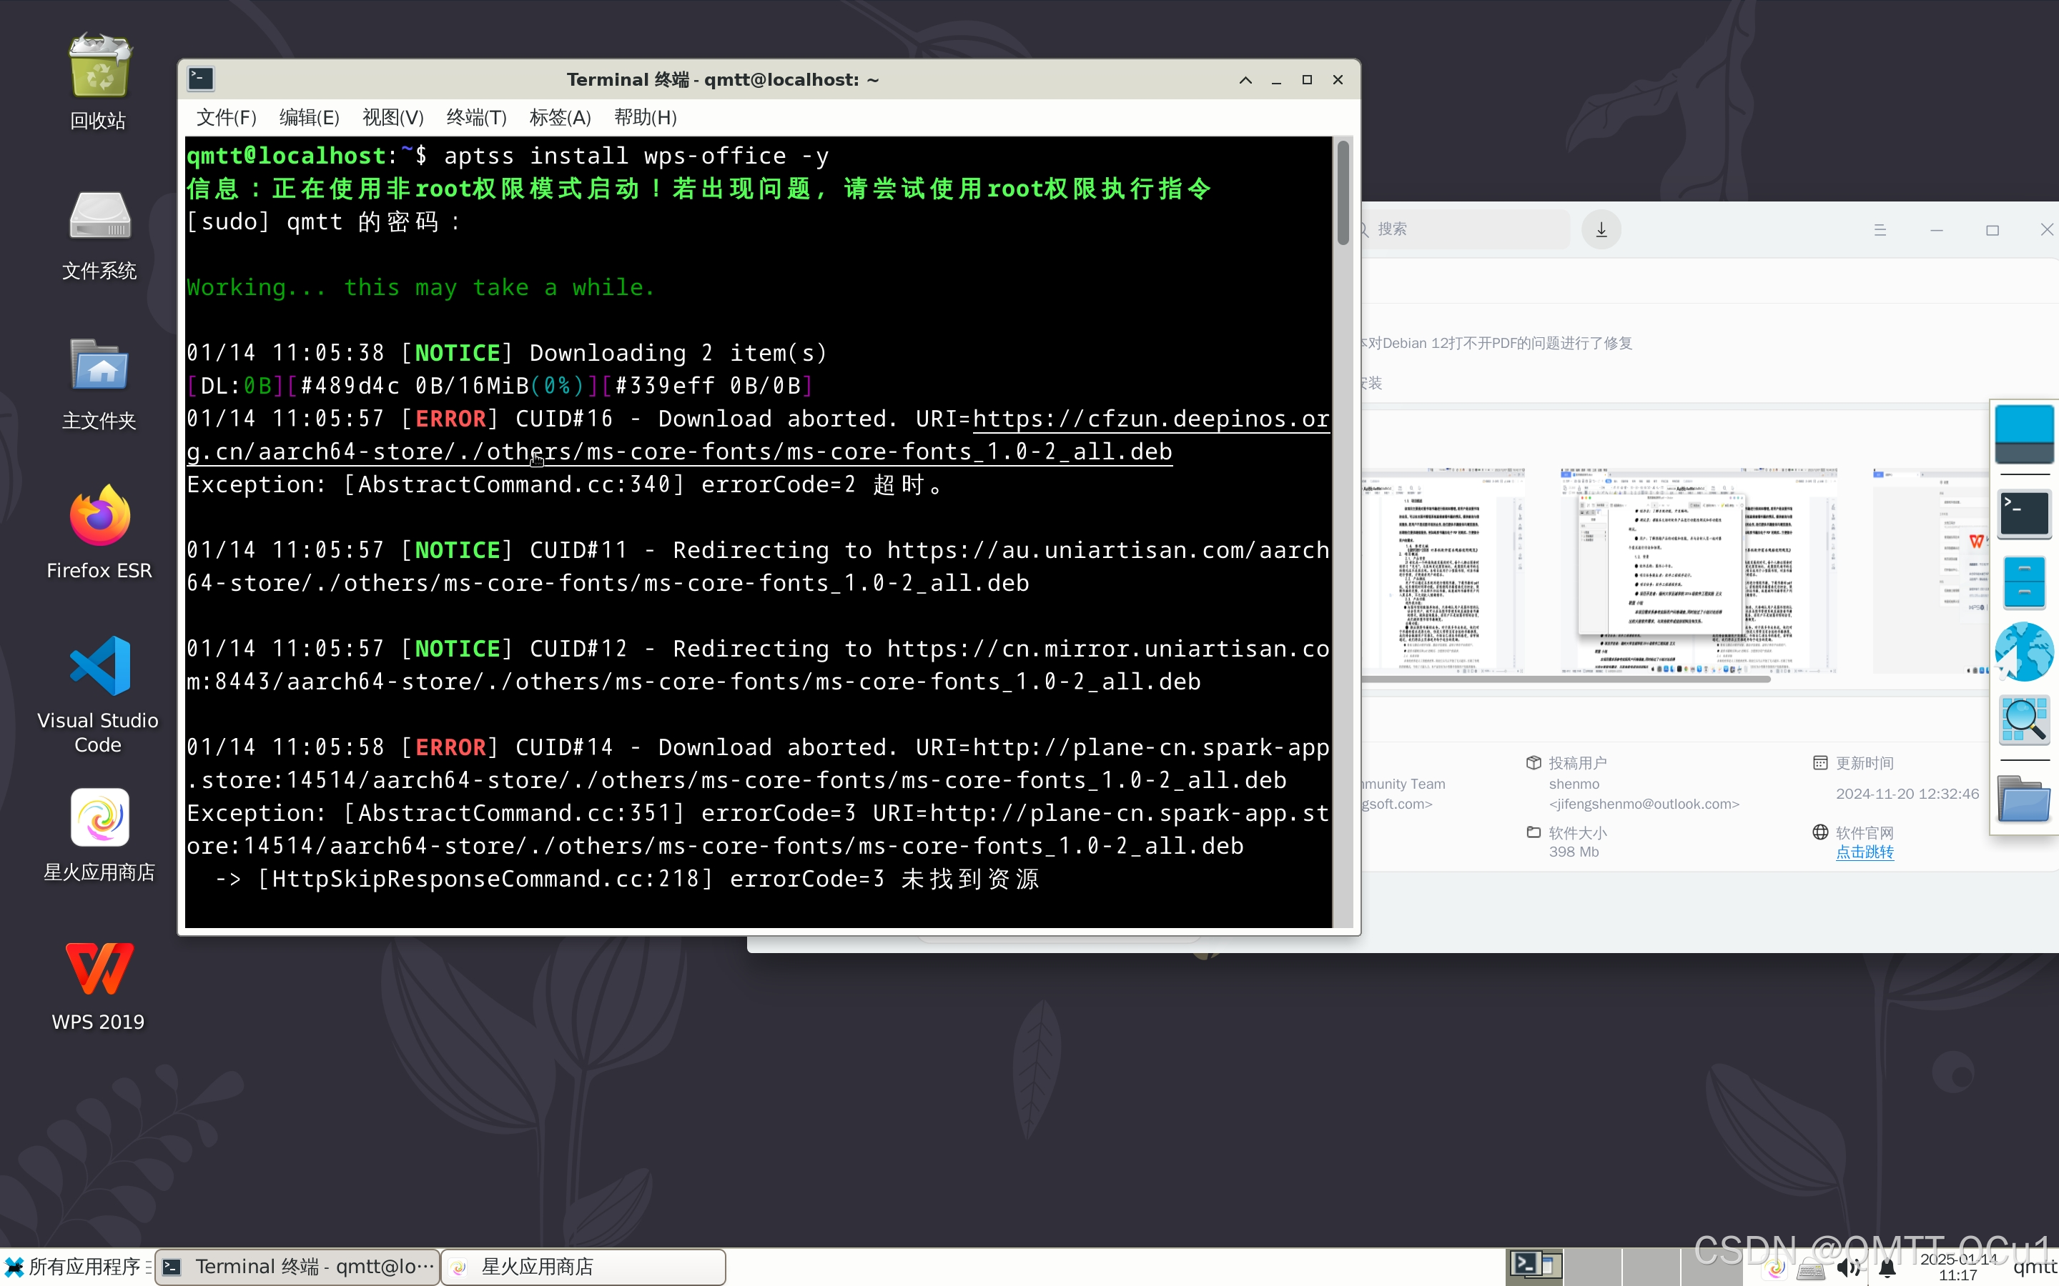The height and width of the screenshot is (1286, 2059).
Task: Open the terminal icon in the right dock
Action: tap(2023, 514)
